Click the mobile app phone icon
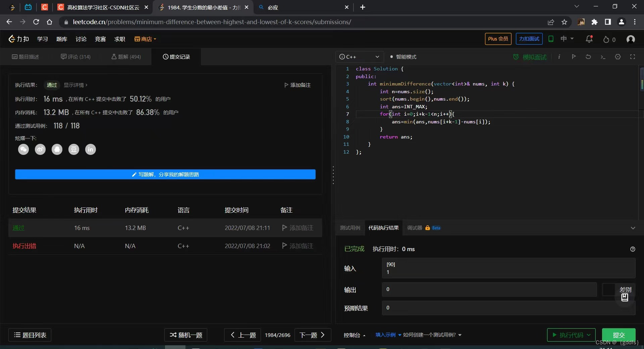644x349 pixels. click(551, 39)
